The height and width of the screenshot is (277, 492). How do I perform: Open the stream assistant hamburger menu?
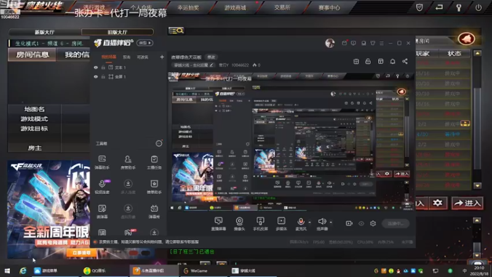click(x=381, y=43)
